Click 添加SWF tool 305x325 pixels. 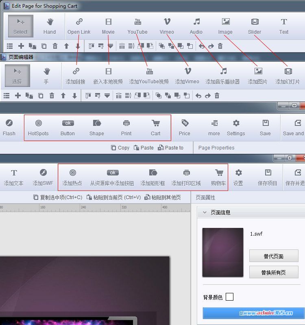coord(43,178)
